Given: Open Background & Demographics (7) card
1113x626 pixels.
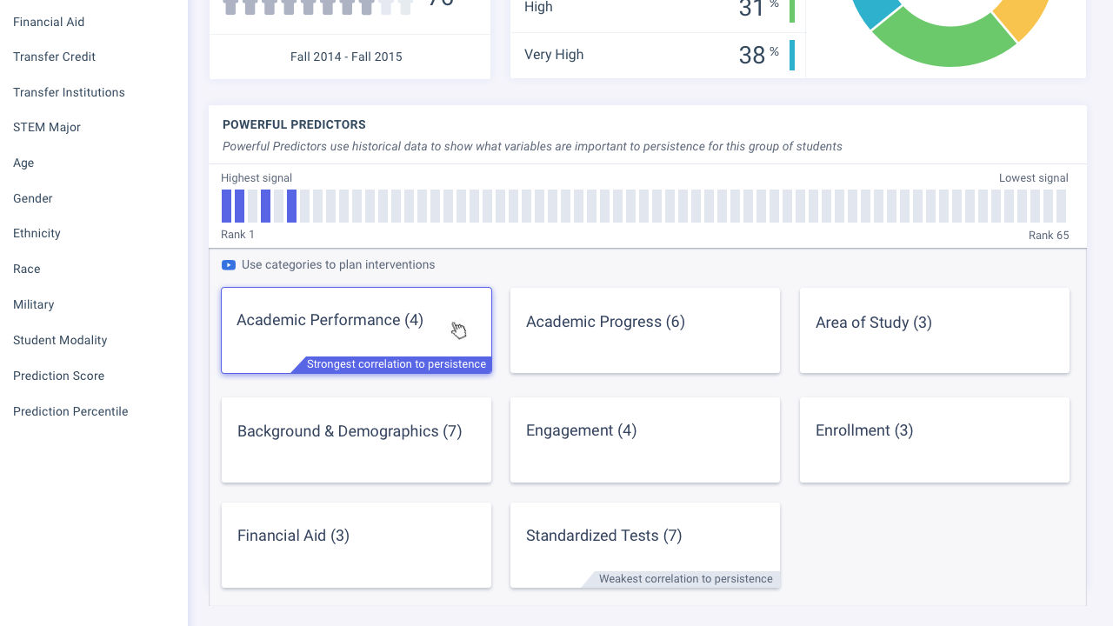Looking at the screenshot, I should point(357,440).
